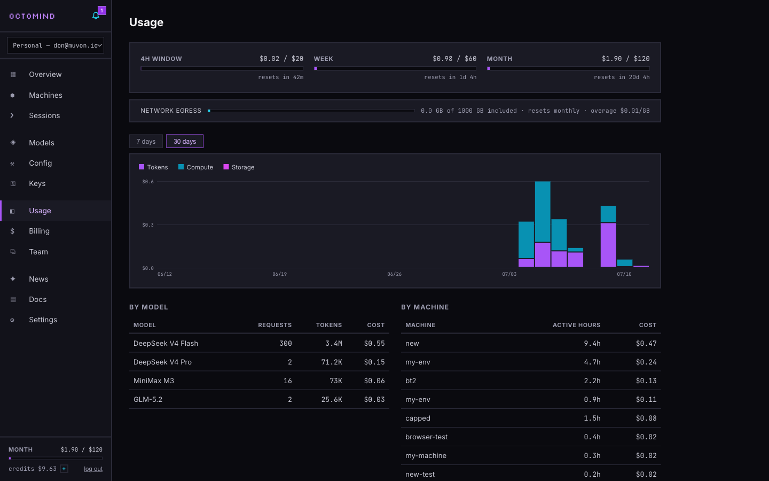Screen dimensions: 769x481
Task: Open the Billing page
Action: click(x=56, y=231)
